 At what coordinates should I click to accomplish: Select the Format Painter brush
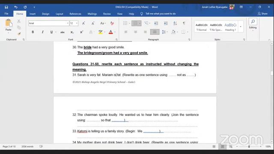pyautogui.click(x=19, y=33)
